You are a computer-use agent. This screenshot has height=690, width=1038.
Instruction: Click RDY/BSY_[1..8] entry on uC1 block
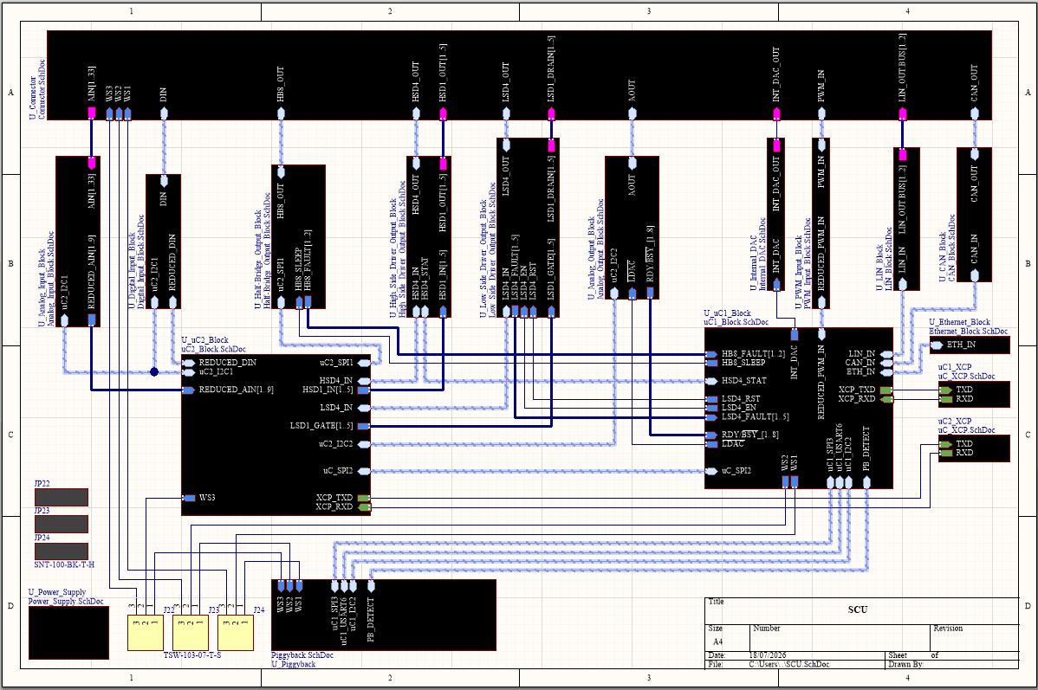coord(744,435)
